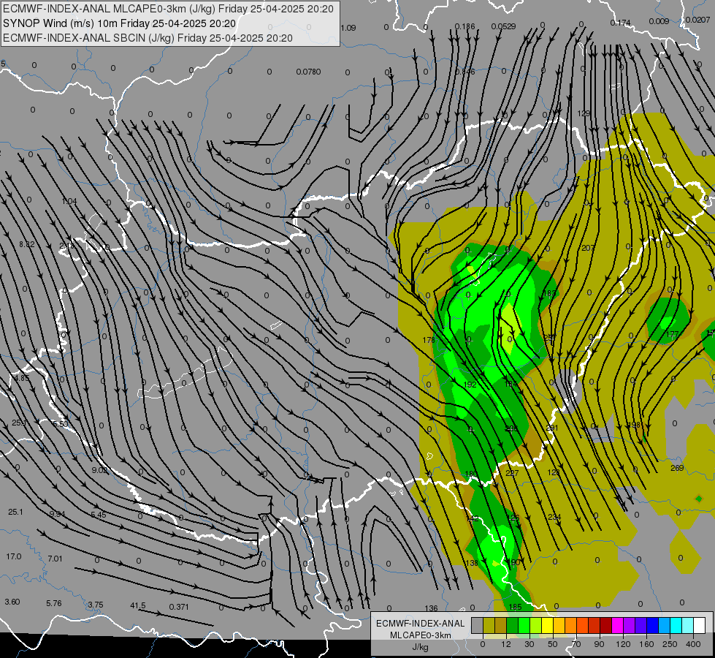Select the red-orange legend swatch
The width and height of the screenshot is (715, 658).
583,625
